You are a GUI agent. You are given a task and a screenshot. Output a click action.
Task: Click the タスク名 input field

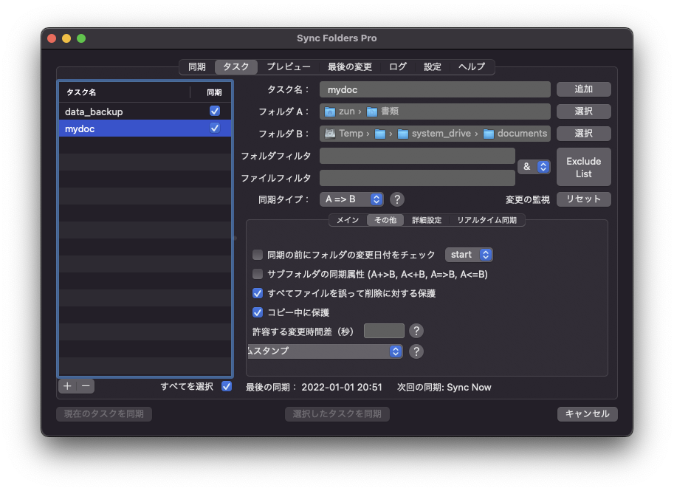pyautogui.click(x=435, y=89)
